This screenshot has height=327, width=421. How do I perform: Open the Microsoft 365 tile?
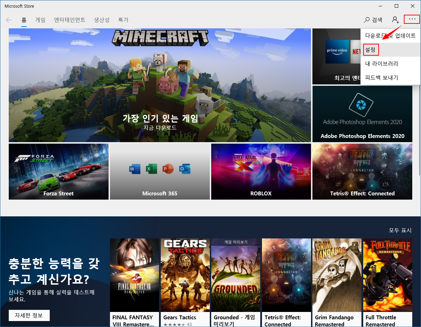(160, 172)
